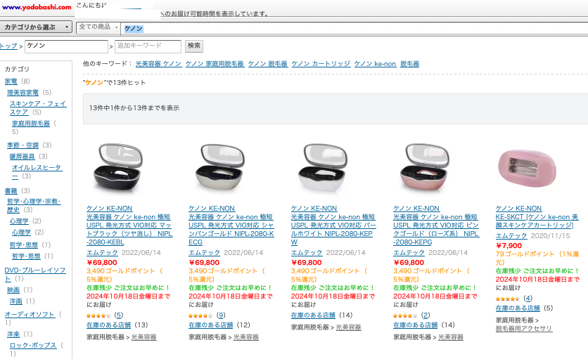Select 家電 category in sidebar
Image resolution: width=588 pixels, height=359 pixels.
(11, 81)
